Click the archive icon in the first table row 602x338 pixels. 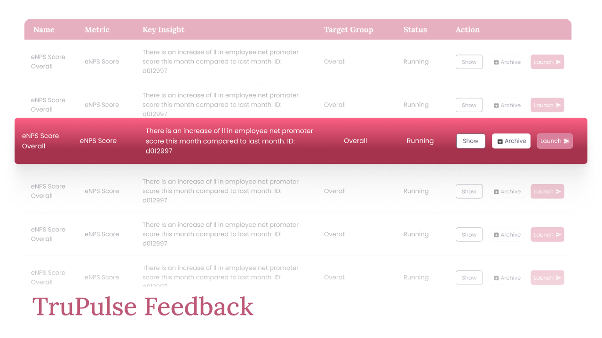496,62
